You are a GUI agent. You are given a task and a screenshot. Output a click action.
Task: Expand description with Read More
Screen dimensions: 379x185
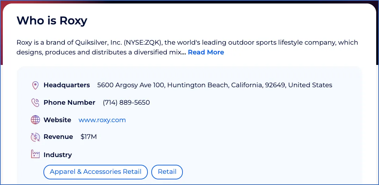coord(206,52)
